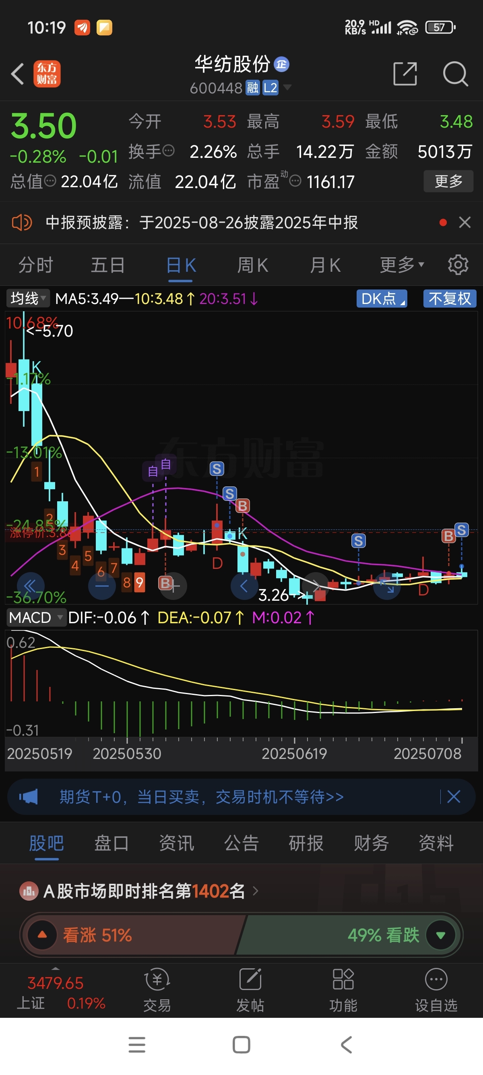
Task: Open the 东方财富 app logo
Action: [x=47, y=74]
